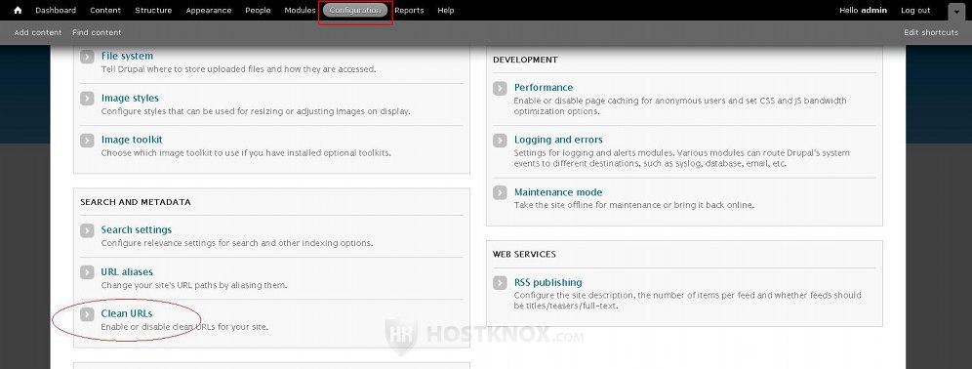Click arrow icon beside Clean URLs

click(87, 314)
